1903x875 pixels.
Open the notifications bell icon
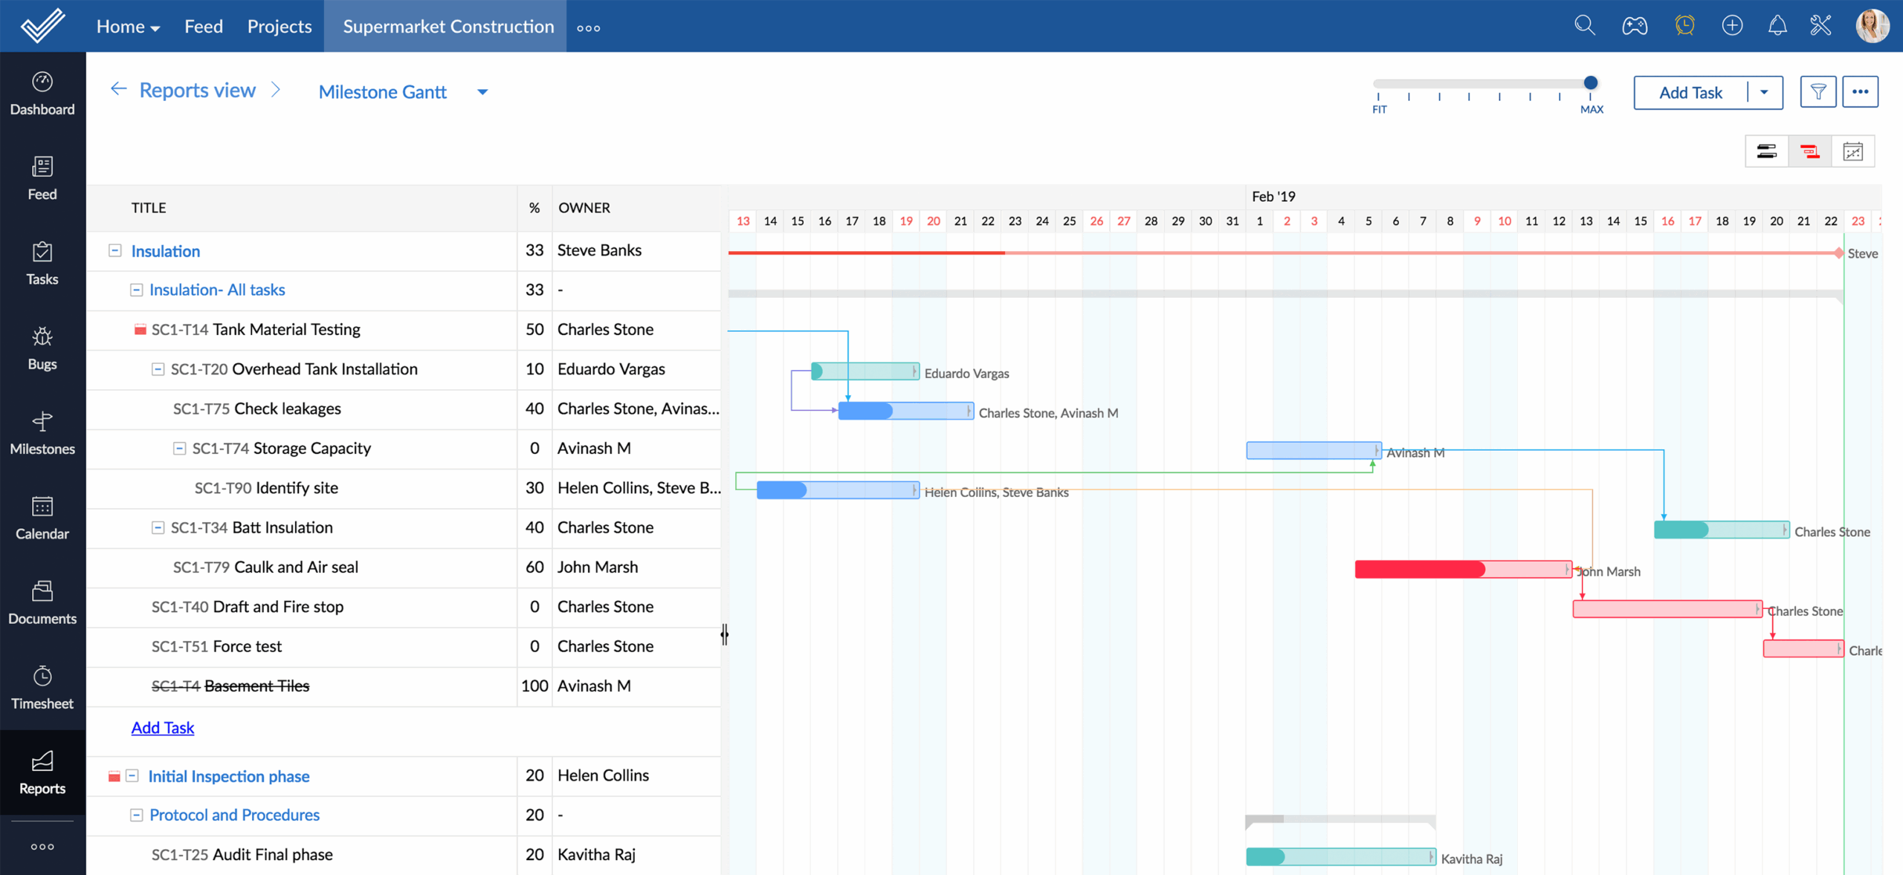(x=1777, y=27)
